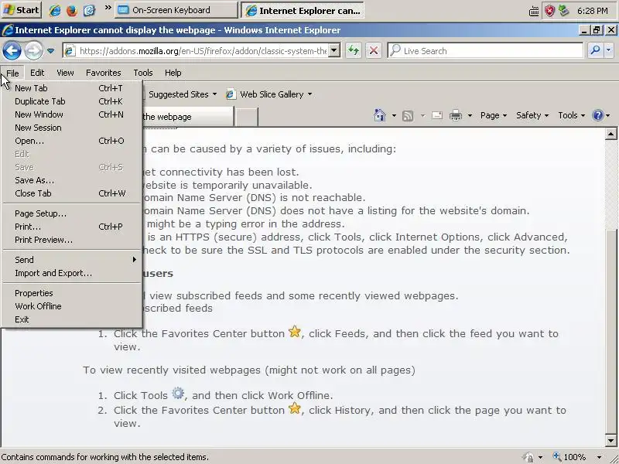The width and height of the screenshot is (619, 464).
Task: Click the RSS Feeds icon
Action: pyautogui.click(x=408, y=115)
